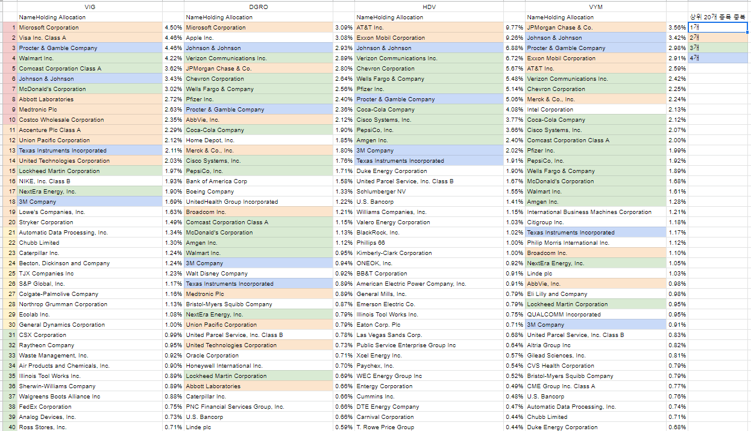
Task: Select 'Becton, Dickinson and Company' cell
Action: tap(90, 263)
